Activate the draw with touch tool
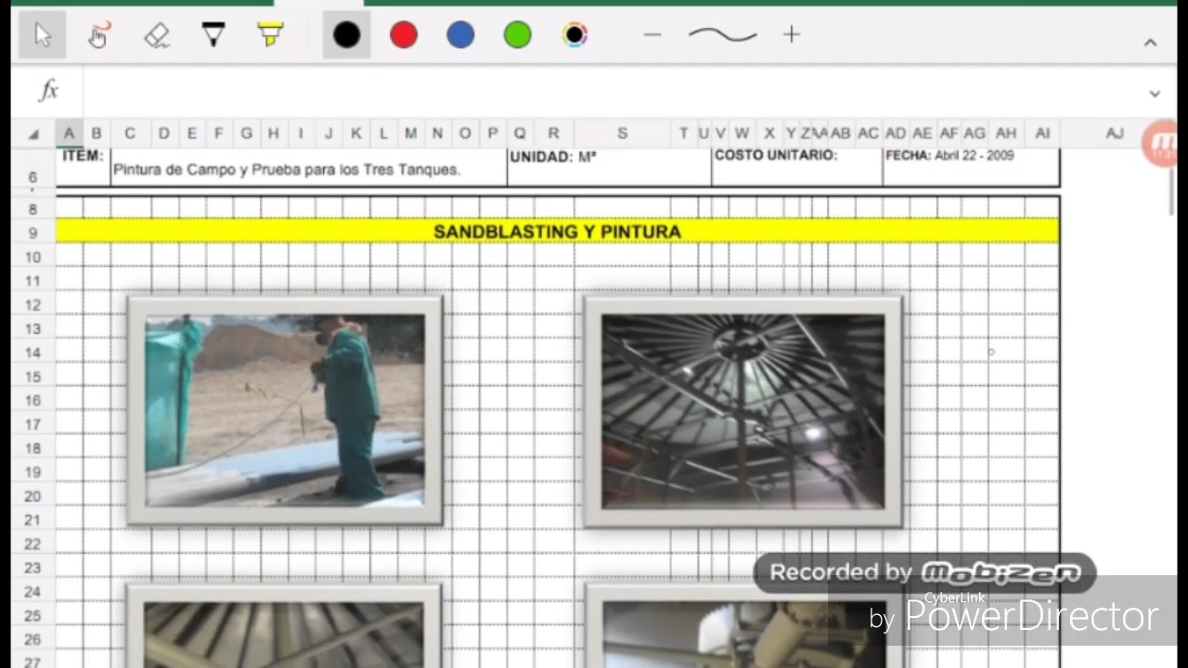This screenshot has height=668, width=1188. pos(99,35)
